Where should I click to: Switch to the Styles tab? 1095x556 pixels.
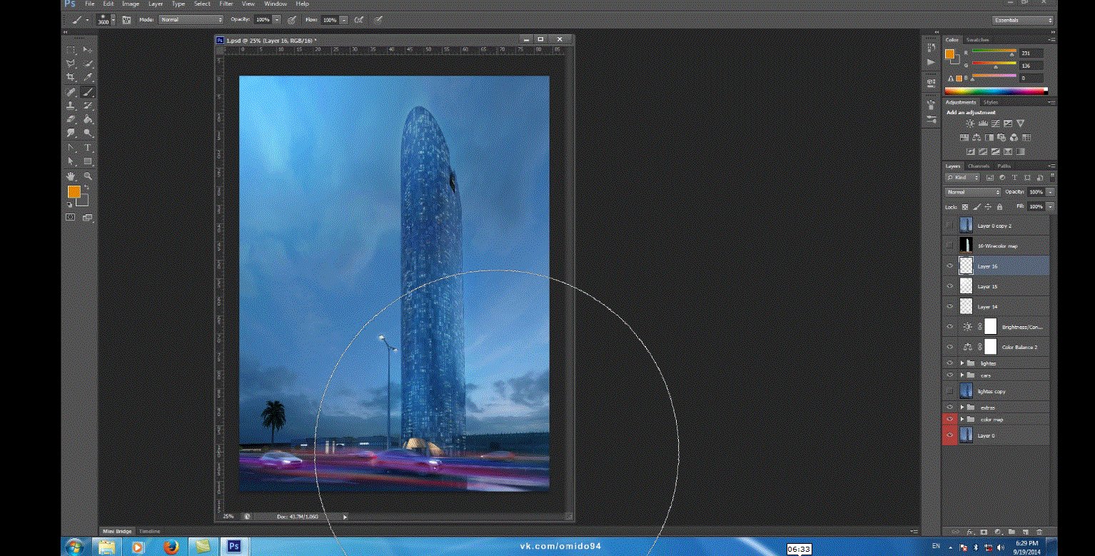(991, 102)
